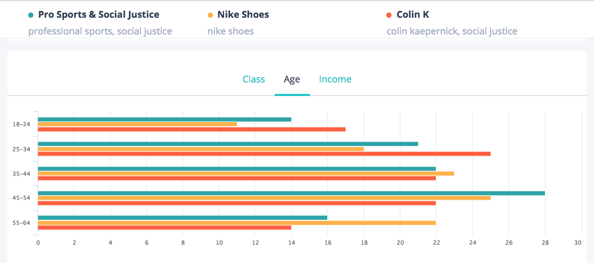This screenshot has width=594, height=263.
Task: Switch to the Class tab
Action: pos(254,79)
